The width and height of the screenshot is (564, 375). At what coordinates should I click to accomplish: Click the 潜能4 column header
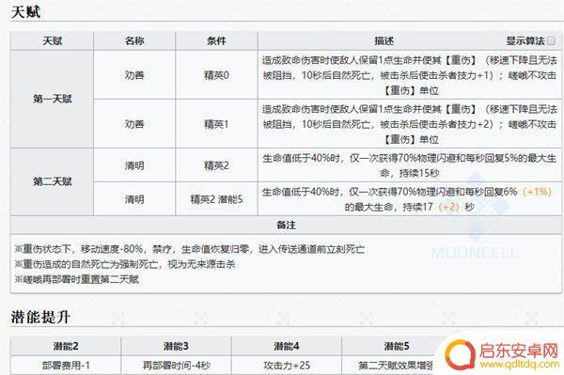pos(287,346)
